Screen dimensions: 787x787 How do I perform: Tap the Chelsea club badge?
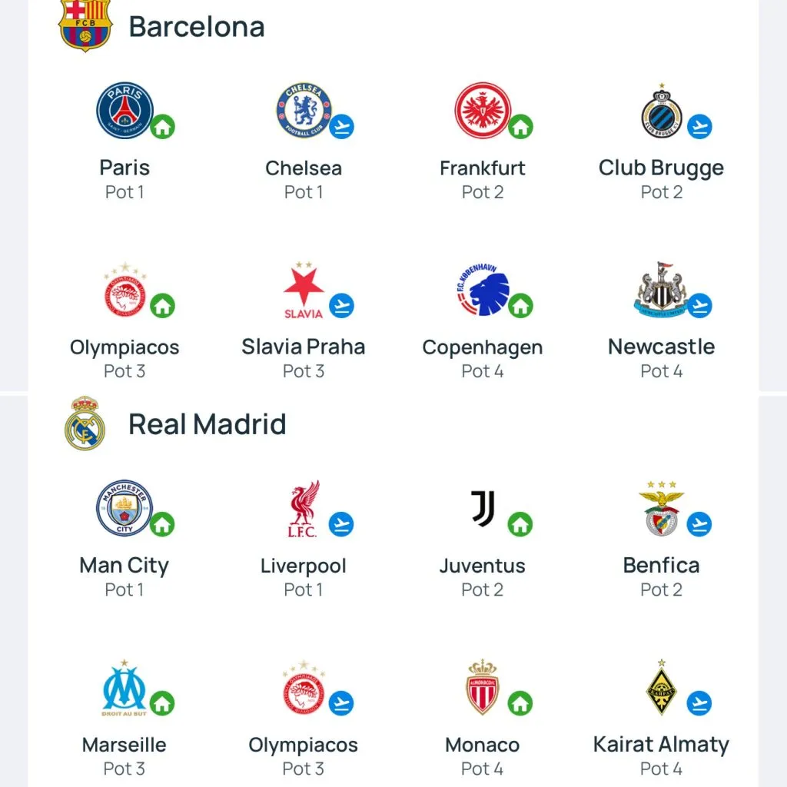(304, 111)
